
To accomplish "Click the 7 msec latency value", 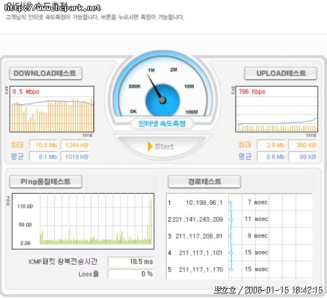I will (x=258, y=202).
